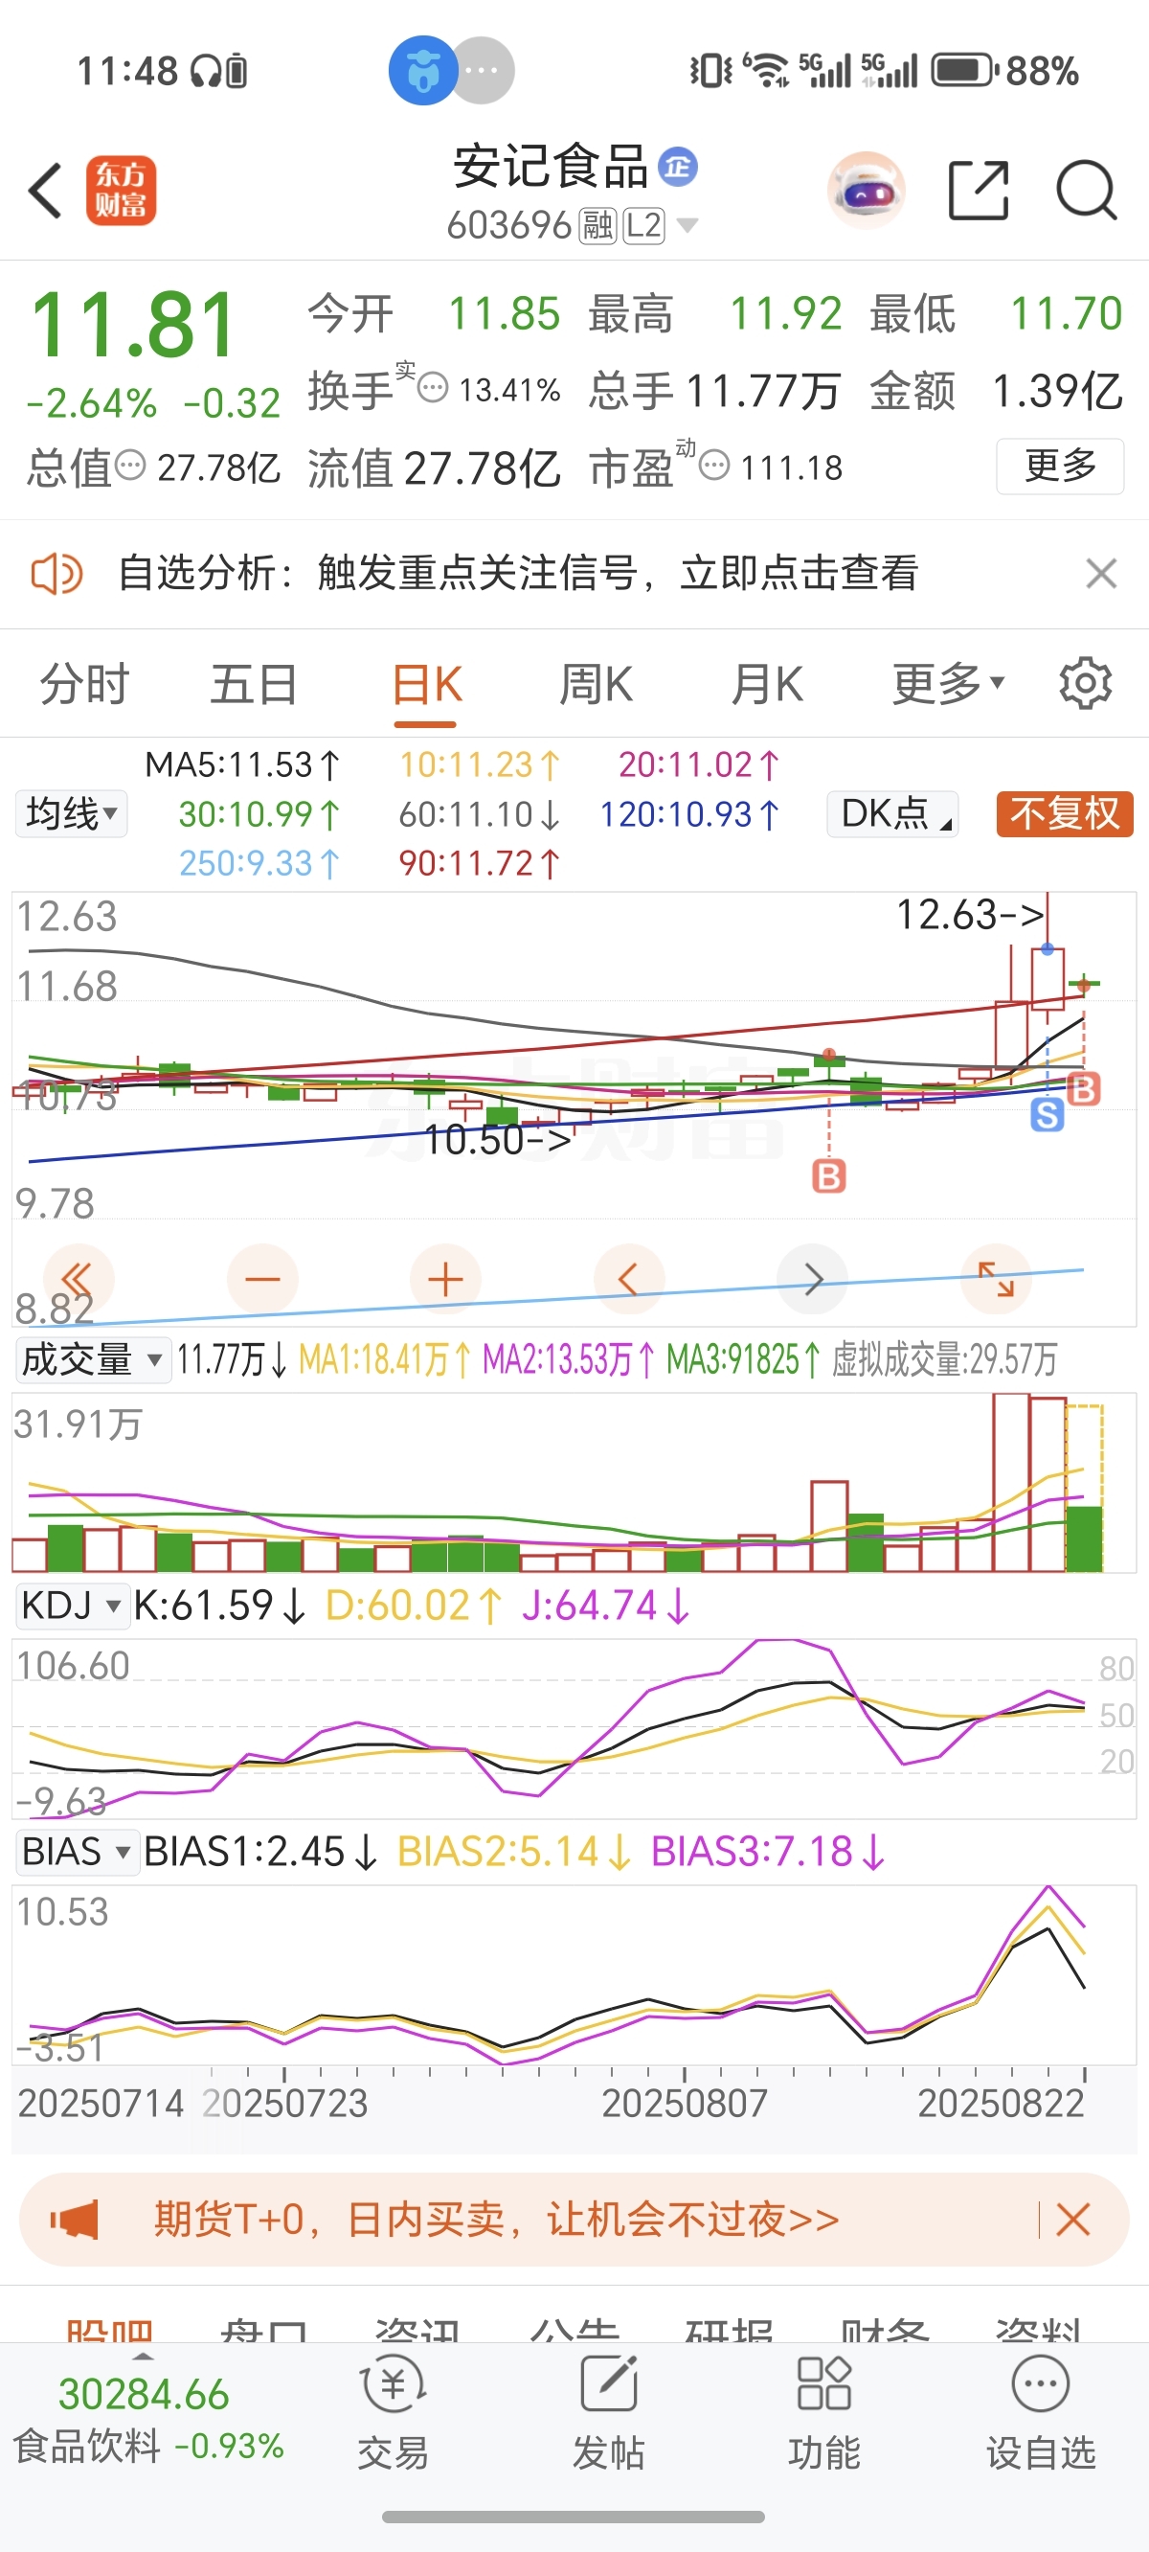
Task: Open the 东方财富 logo icon
Action: click(x=121, y=191)
